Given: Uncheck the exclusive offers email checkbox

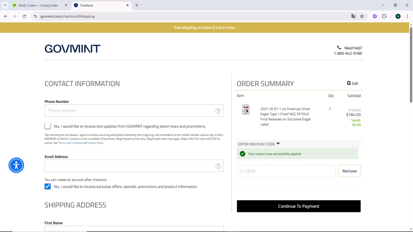Looking at the screenshot, I should [48, 186].
